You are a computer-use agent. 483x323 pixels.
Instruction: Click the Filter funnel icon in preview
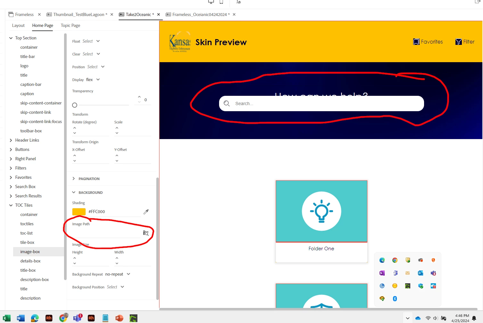(459, 42)
